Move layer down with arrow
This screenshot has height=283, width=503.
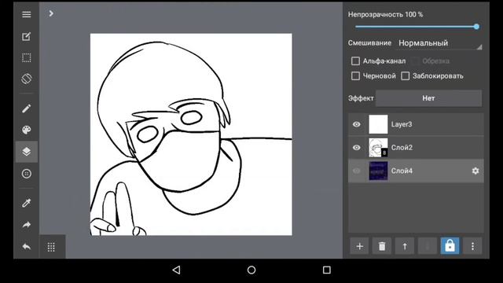428,246
